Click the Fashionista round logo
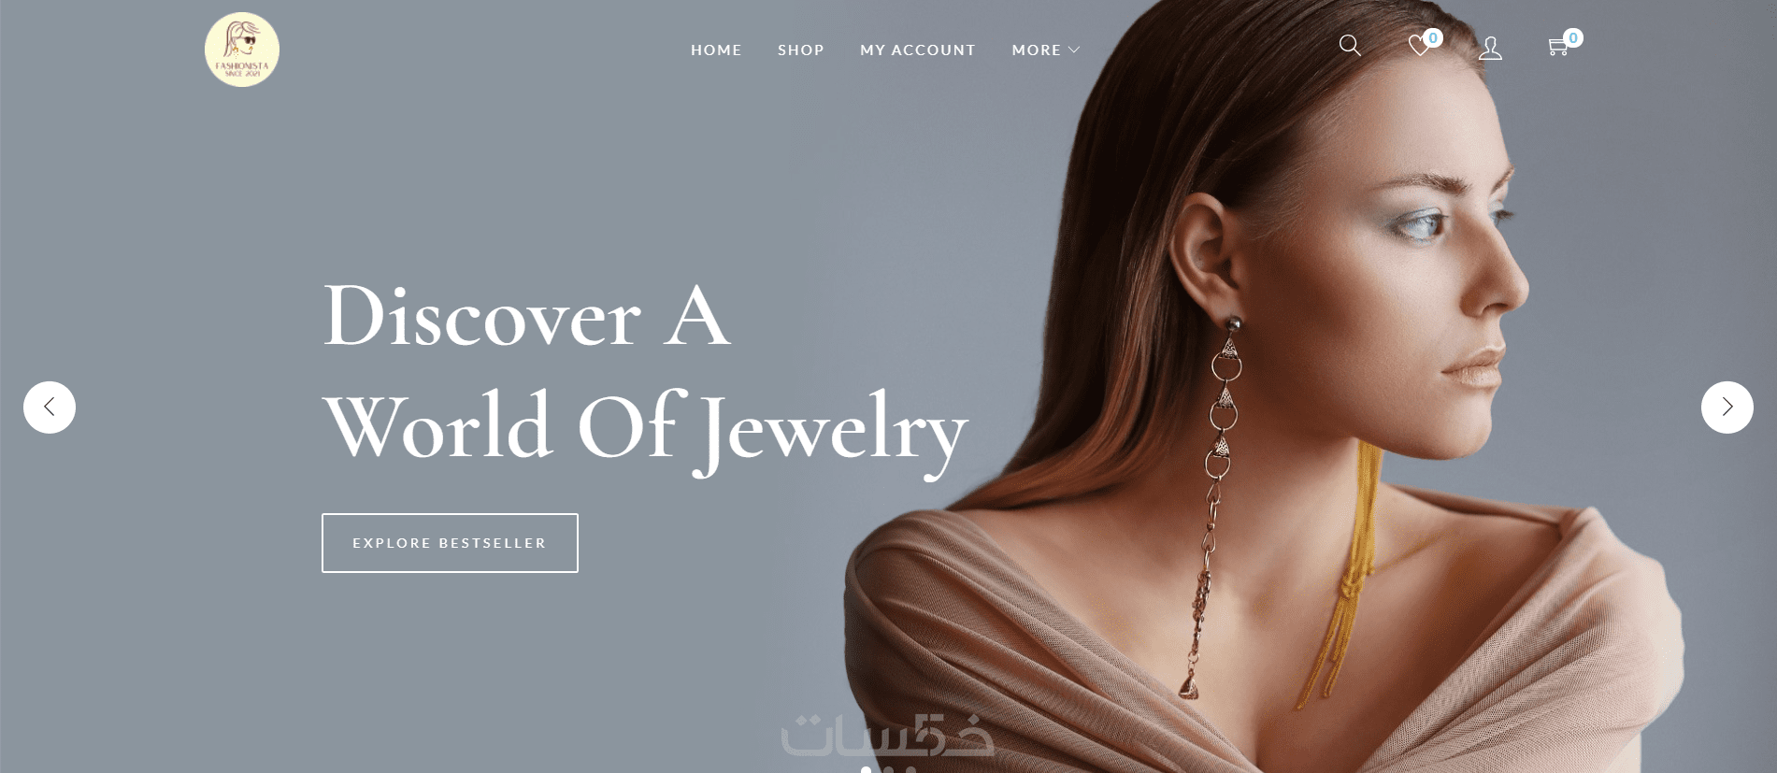 [242, 50]
